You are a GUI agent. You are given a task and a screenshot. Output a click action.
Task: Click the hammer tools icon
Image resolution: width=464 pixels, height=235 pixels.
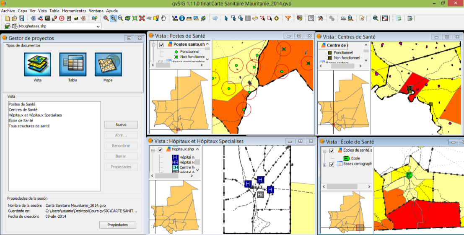[321, 18]
